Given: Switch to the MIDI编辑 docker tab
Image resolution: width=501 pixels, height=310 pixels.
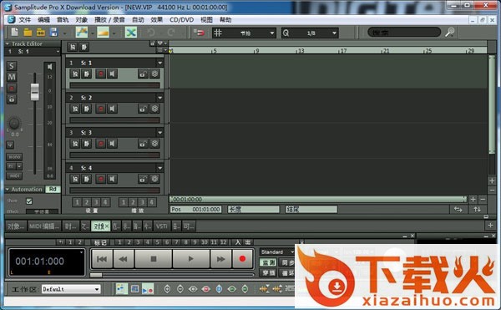Looking at the screenshot, I should 44,226.
